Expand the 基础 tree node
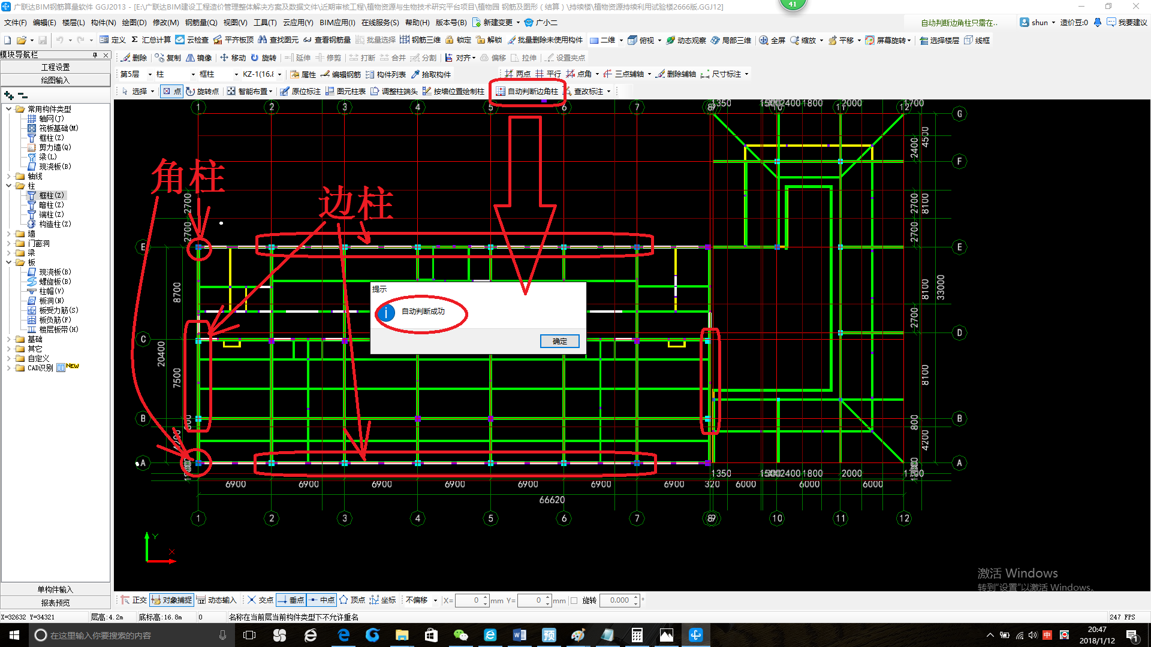Screen dimensions: 1151x647 point(9,339)
